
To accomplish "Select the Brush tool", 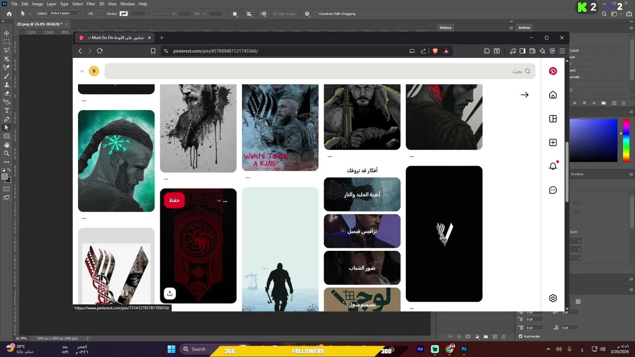I will (6, 76).
